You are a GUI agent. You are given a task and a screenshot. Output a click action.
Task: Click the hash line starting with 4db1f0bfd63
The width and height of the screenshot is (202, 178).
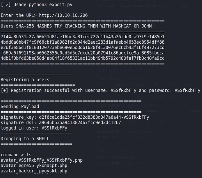[x=82, y=58]
